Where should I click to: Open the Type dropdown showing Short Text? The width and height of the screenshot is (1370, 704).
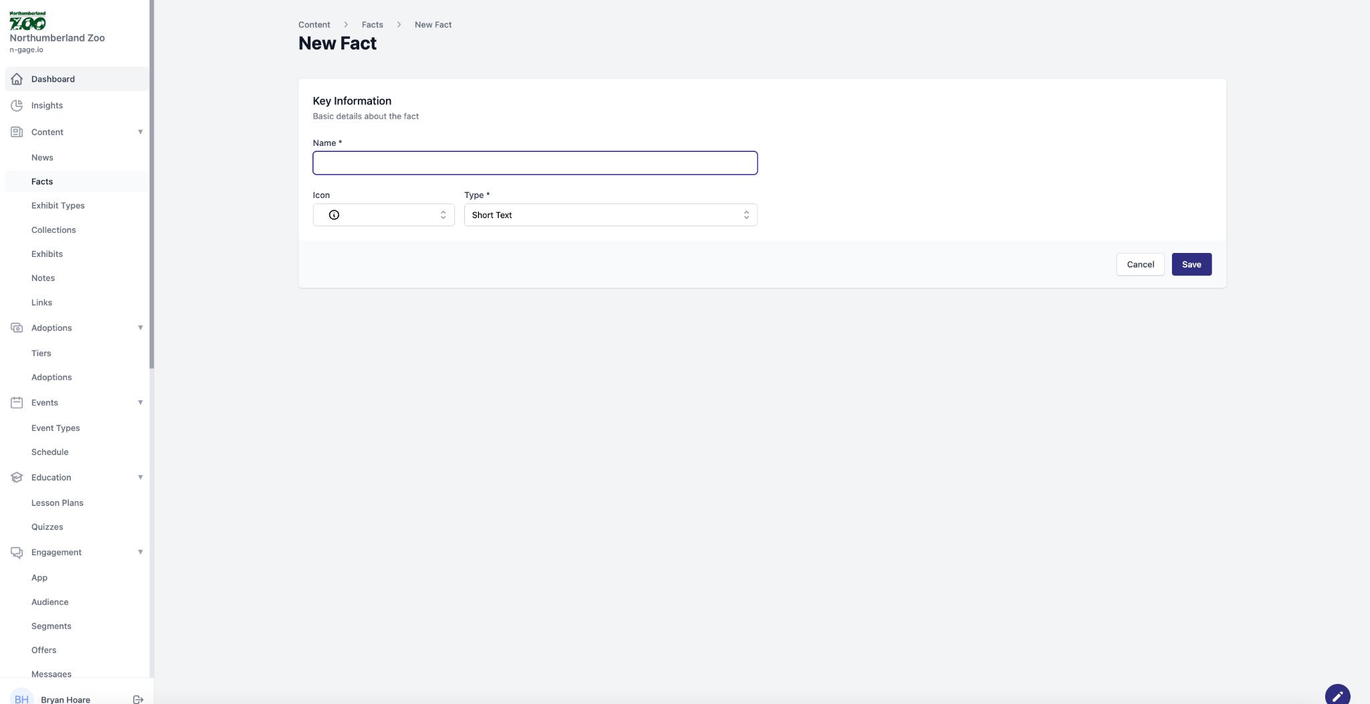click(x=610, y=215)
